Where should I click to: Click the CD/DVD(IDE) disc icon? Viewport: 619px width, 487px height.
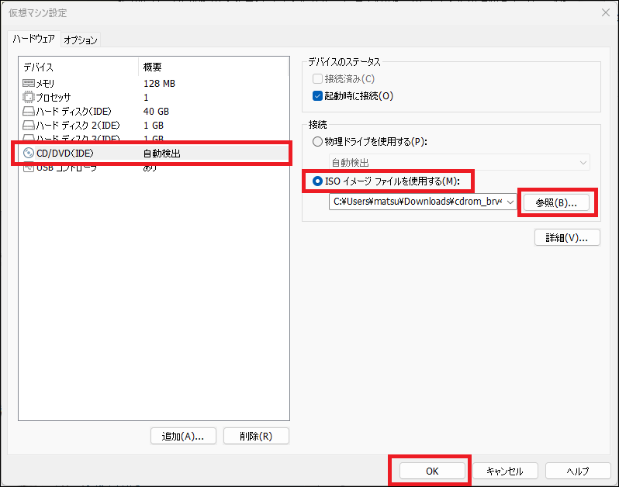29,153
